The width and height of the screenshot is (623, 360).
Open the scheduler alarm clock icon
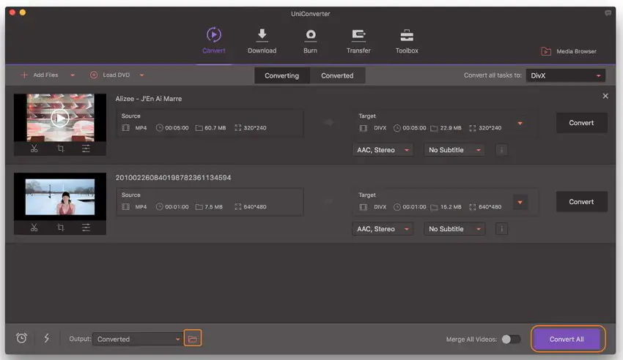[21, 338]
